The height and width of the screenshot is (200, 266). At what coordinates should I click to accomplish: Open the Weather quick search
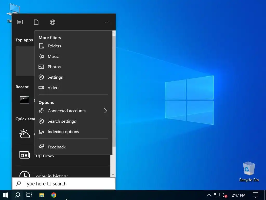point(25,134)
